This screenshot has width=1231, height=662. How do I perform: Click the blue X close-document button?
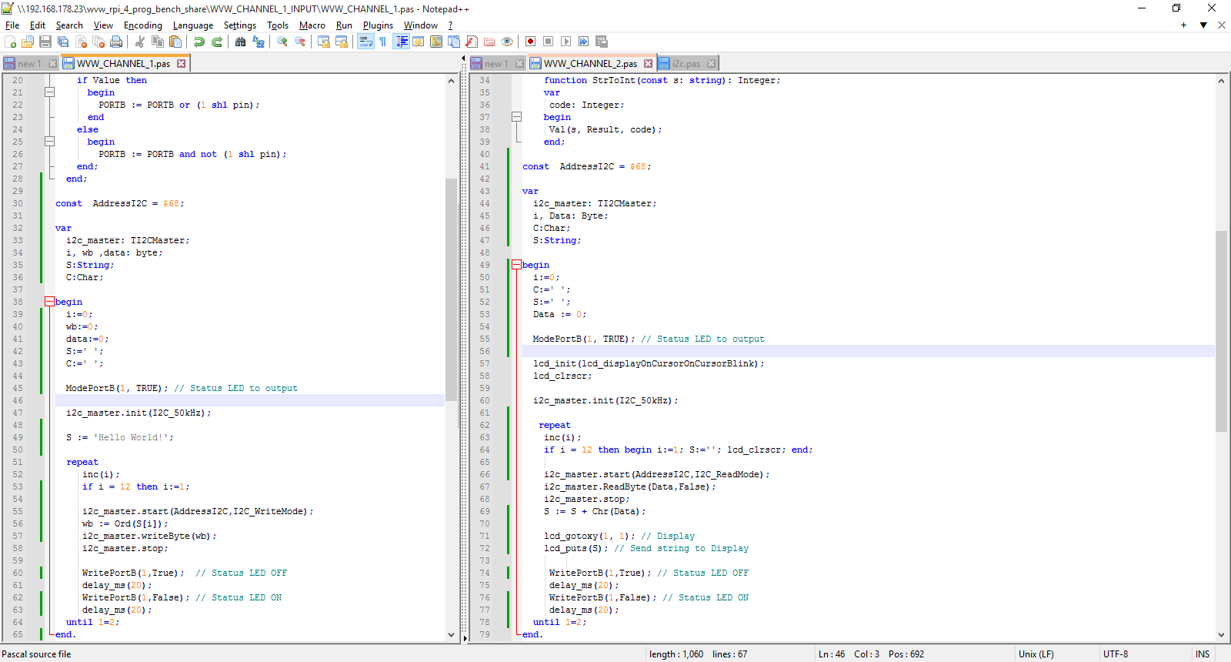1222,25
